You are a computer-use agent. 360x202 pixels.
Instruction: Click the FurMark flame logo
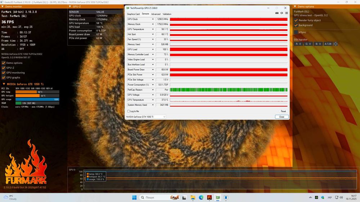click(x=26, y=163)
